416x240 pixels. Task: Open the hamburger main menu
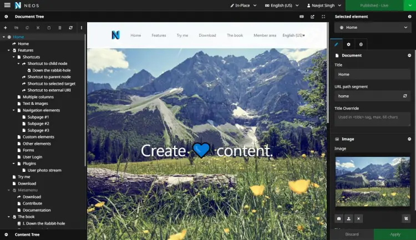(7, 5)
